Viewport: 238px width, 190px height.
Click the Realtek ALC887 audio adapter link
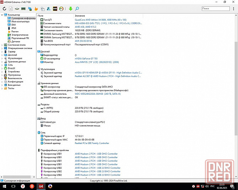108,76
